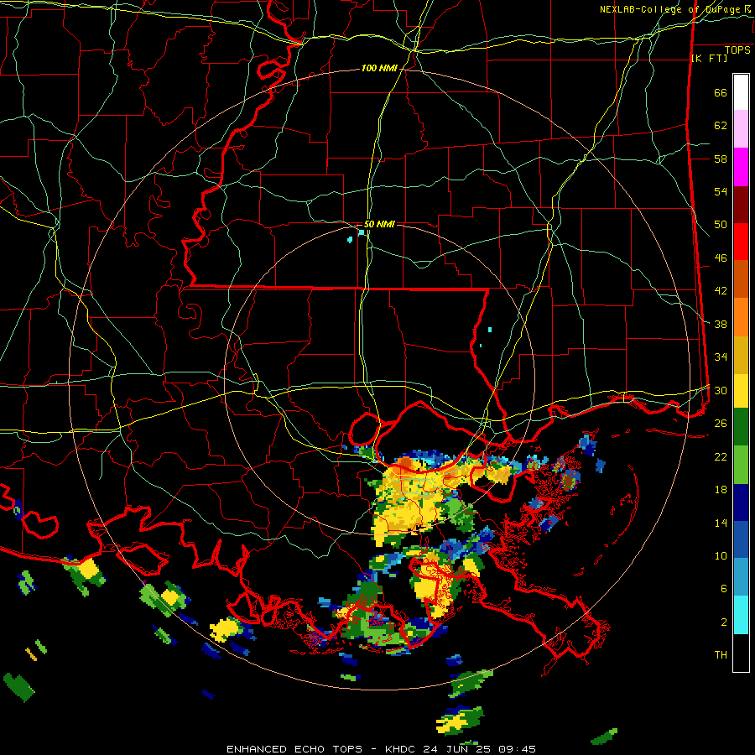Click the "KHDC" radar site identifier
Image resolution: width=755 pixels, height=755 pixels.
402,749
